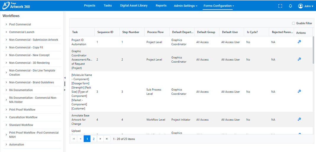Select Print Proof Workflow -Post Commercial MAH
This screenshot has height=152, width=316.
tap(34, 135)
